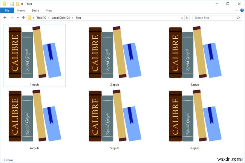Refresh the files folder view

pos(187,18)
